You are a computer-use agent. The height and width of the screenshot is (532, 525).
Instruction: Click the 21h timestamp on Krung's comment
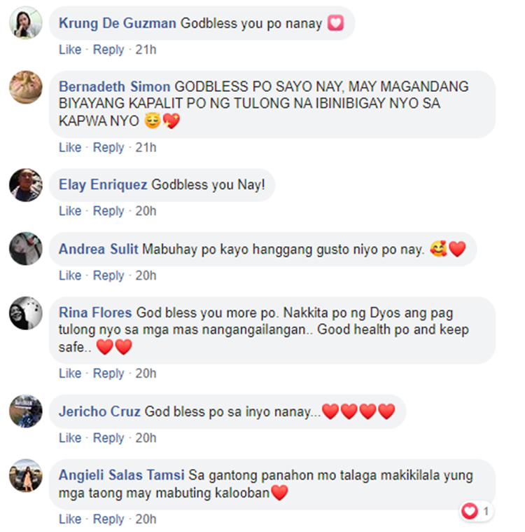[x=146, y=50]
